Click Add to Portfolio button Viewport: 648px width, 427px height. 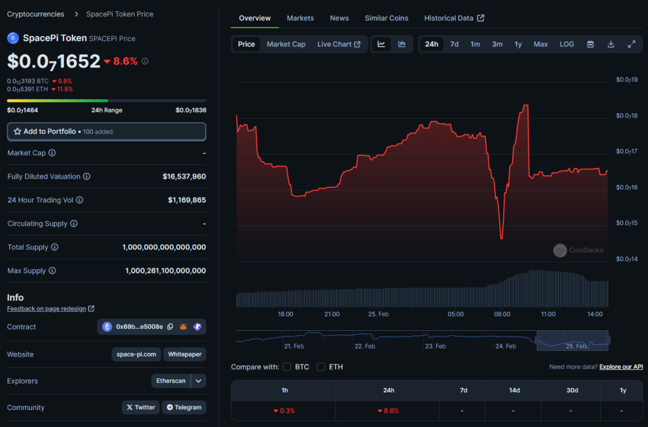point(107,131)
